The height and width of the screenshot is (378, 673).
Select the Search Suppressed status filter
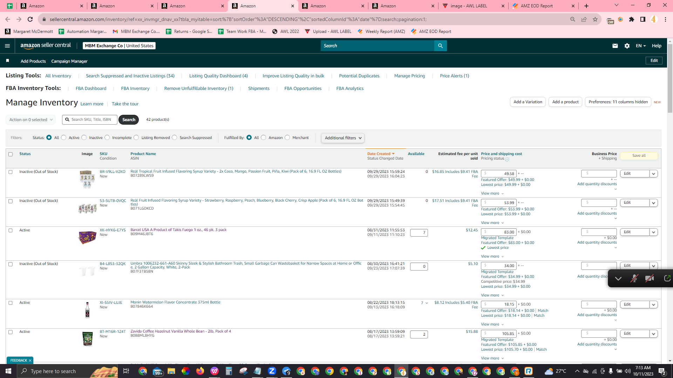tap(175, 138)
